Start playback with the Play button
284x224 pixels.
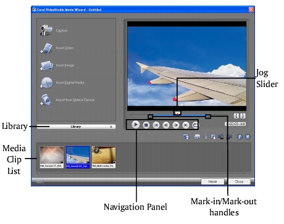[136, 125]
